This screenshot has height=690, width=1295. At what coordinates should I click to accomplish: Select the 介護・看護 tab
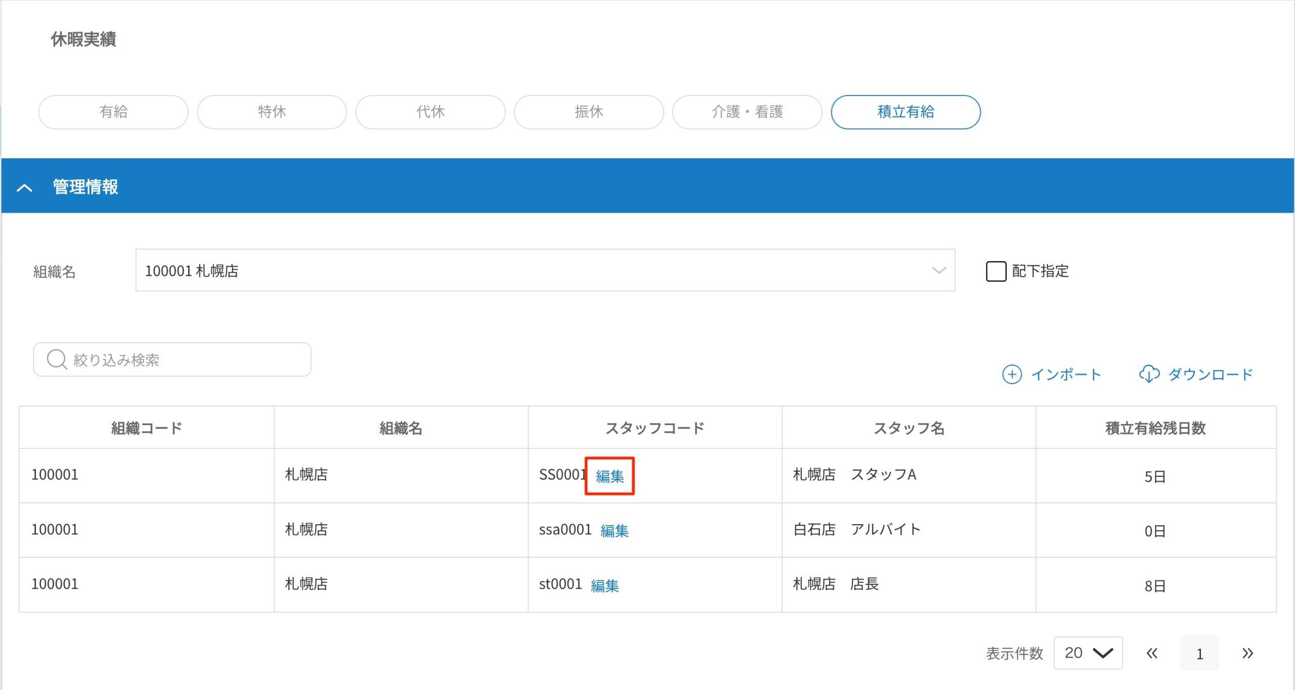click(x=747, y=112)
